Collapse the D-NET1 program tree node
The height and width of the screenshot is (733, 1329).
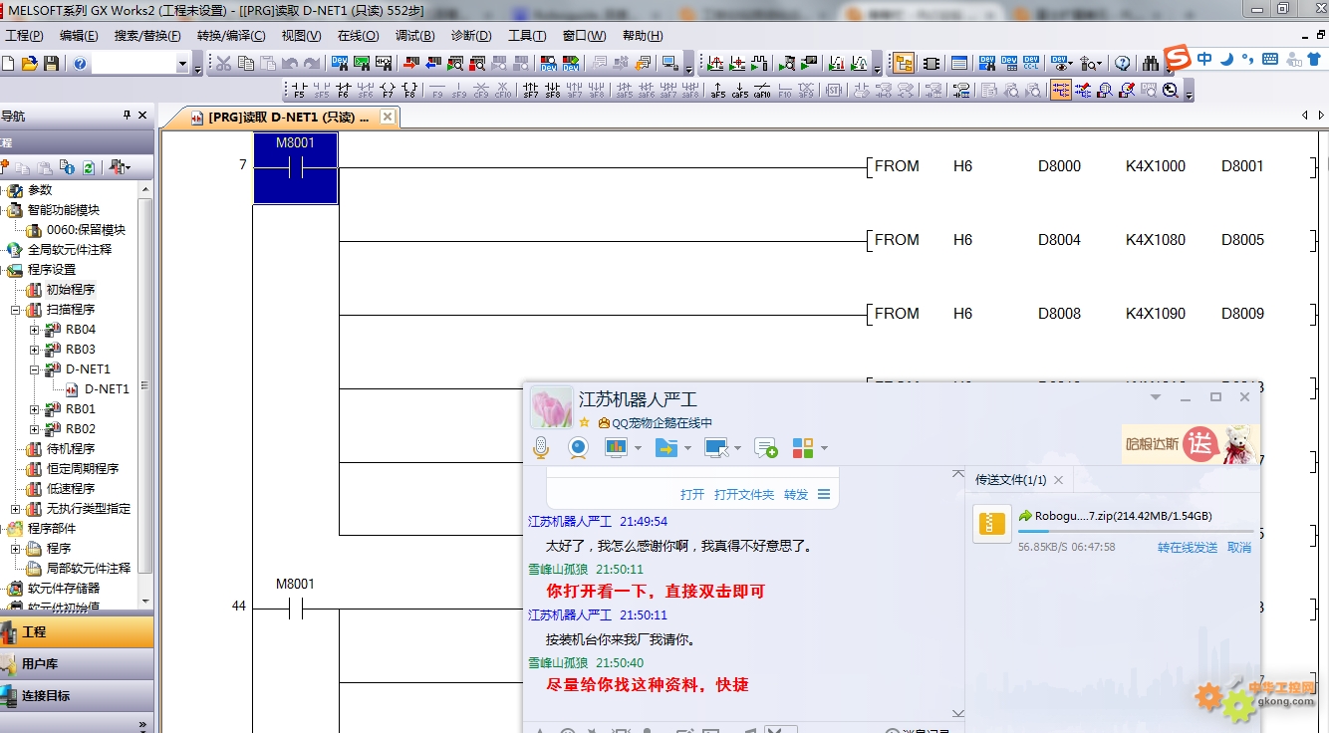click(x=34, y=369)
